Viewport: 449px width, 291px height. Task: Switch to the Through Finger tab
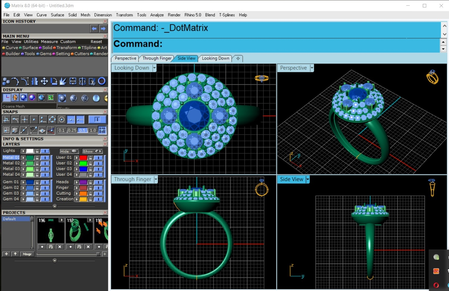coord(157,58)
